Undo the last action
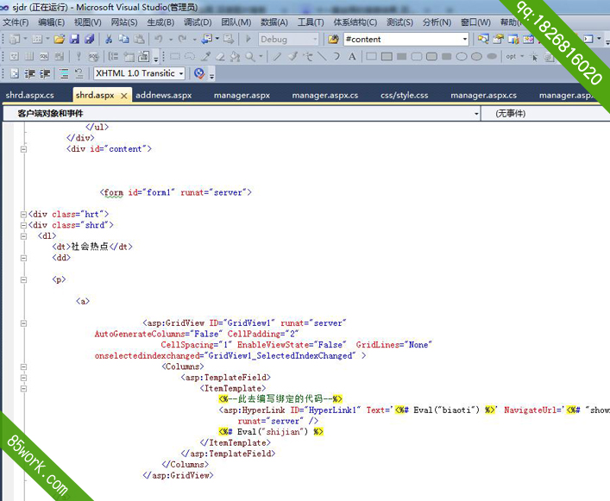Image resolution: width=610 pixels, height=501 pixels. [x=159, y=39]
